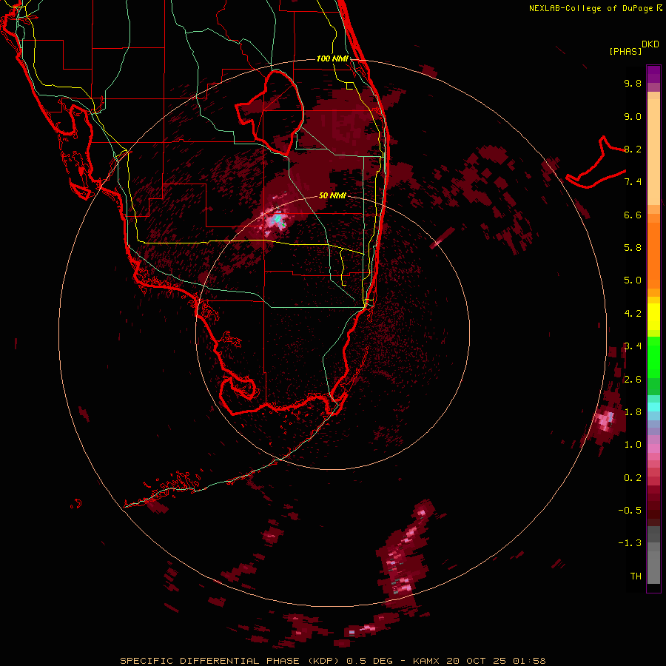Click the DKD units label above the color scale
Viewport: 666px width, 666px height.
click(650, 44)
